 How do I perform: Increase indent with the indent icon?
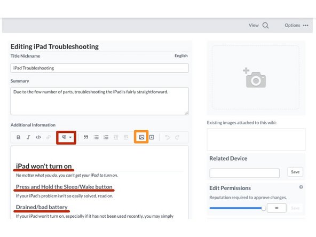point(126,137)
